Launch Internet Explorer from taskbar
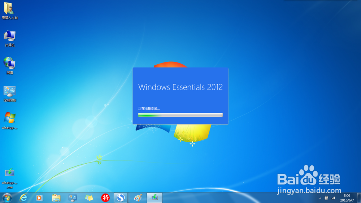This screenshot has width=361, height=203. (x=23, y=198)
